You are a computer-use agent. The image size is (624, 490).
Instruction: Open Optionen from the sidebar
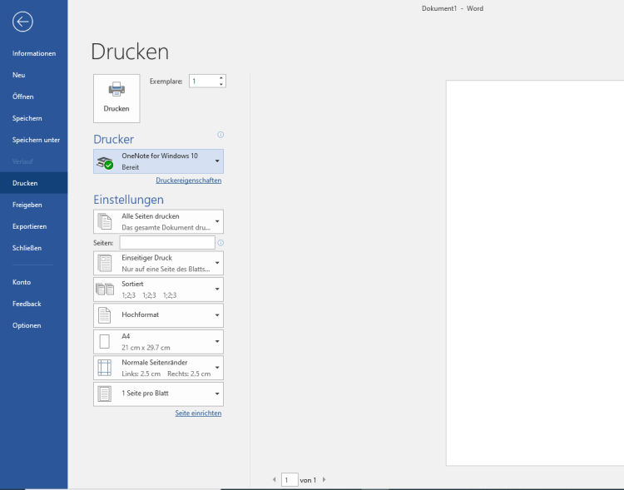click(x=27, y=325)
